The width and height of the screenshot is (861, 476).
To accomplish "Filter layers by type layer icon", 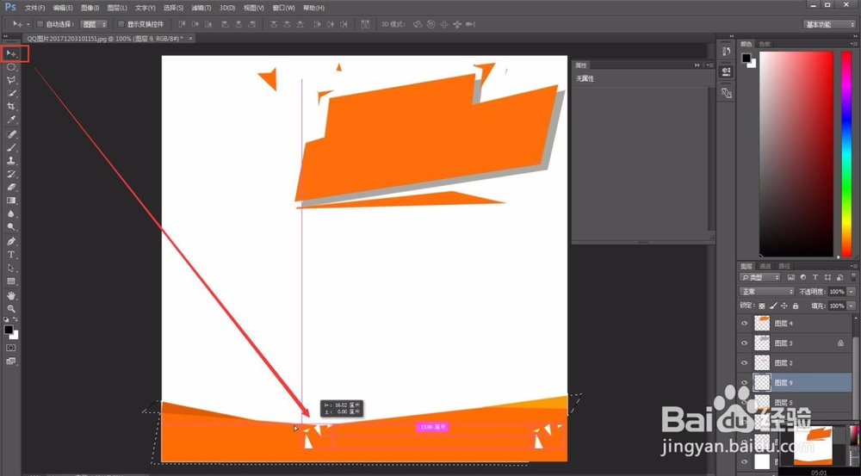I will pyautogui.click(x=815, y=277).
